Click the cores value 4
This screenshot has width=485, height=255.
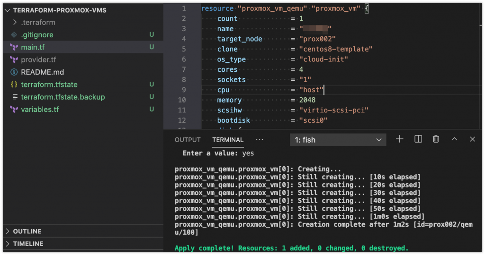(301, 69)
